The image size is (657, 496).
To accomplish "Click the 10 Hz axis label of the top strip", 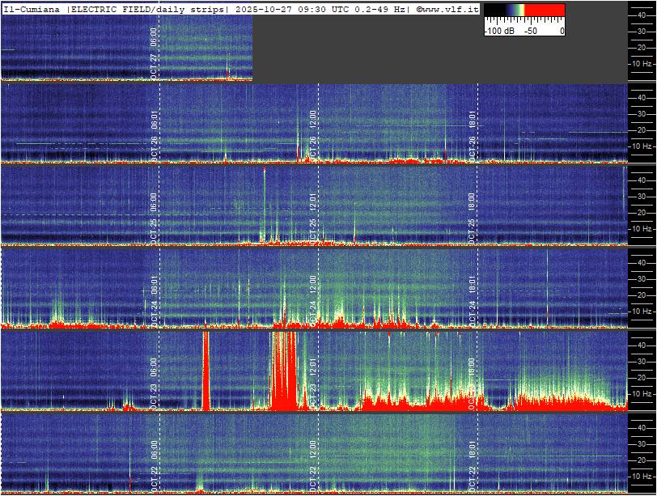I will [x=642, y=63].
